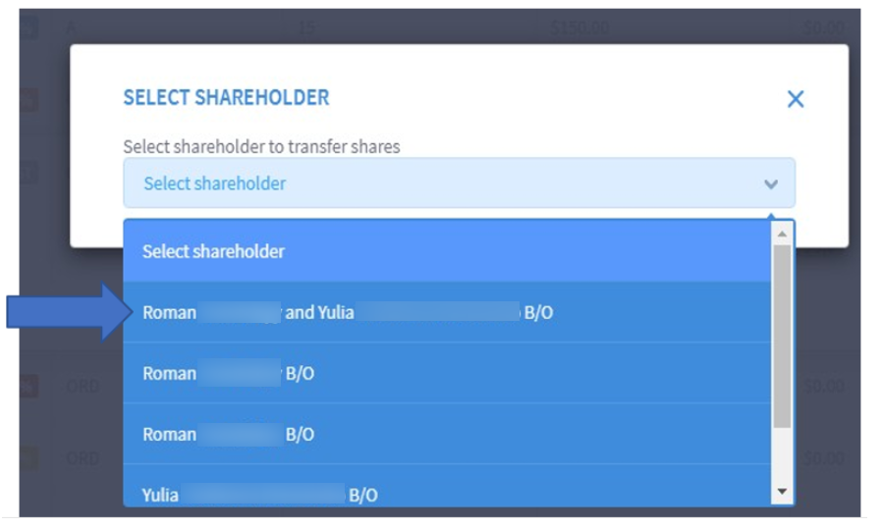Click the dropdown list scrollbar up arrow

pos(782,233)
